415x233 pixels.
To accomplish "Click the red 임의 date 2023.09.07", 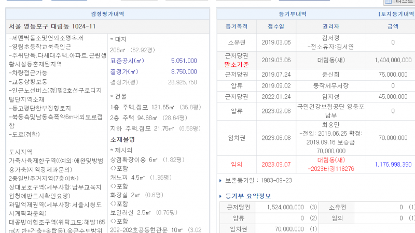I will pyautogui.click(x=276, y=164).
